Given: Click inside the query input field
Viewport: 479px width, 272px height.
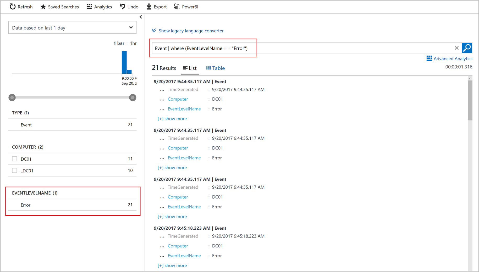Looking at the screenshot, I should [302, 48].
